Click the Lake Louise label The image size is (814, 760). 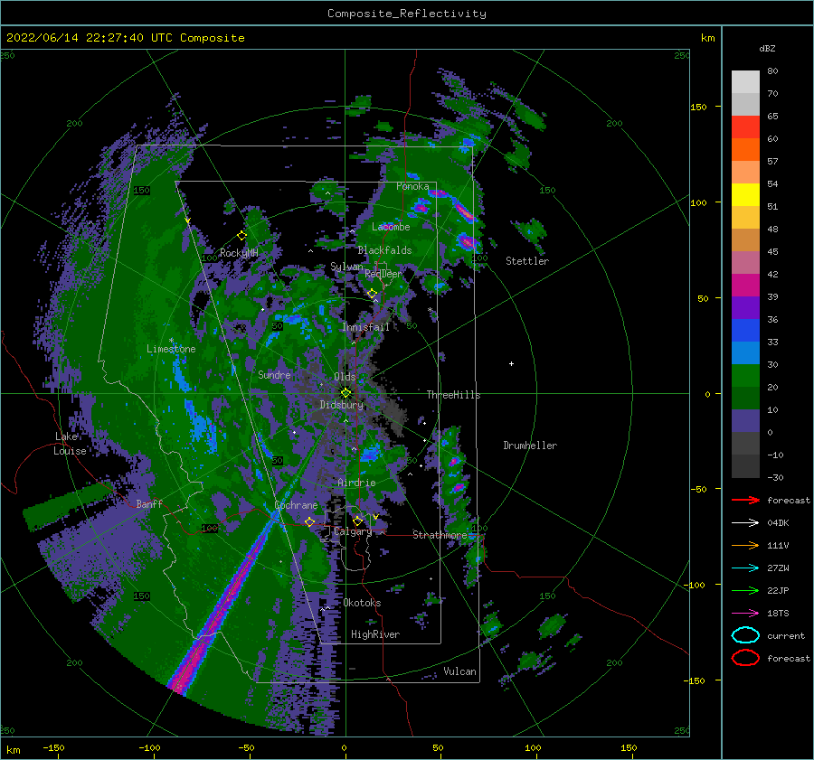pos(70,444)
